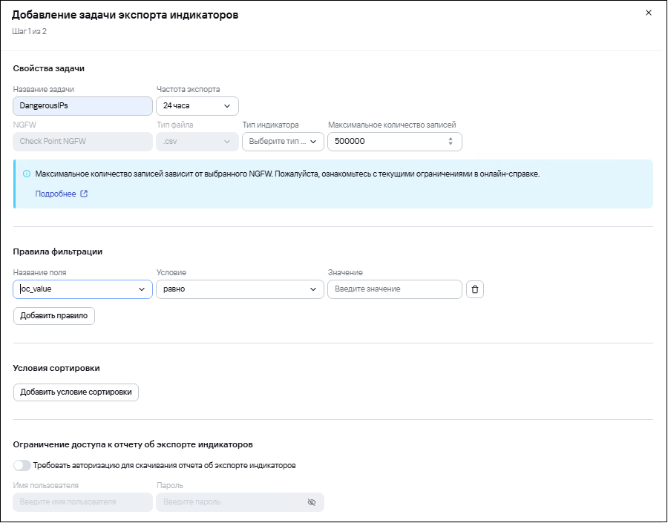Delete the filter rule with trash icon
Image resolution: width=668 pixels, height=523 pixels.
[x=475, y=289]
